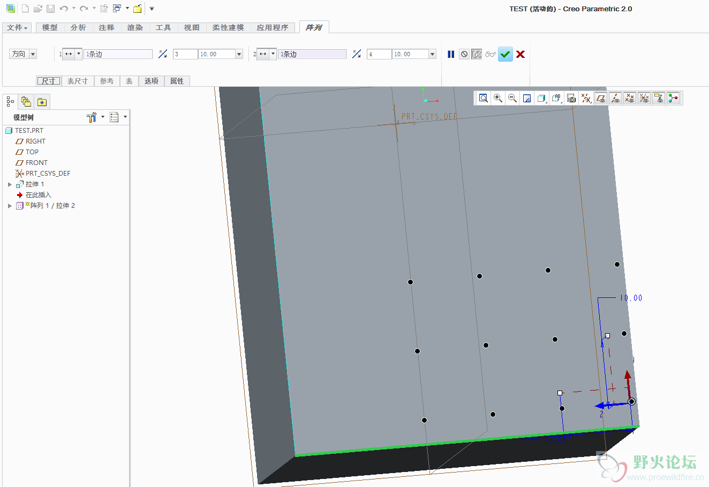The image size is (709, 487).
Task: Click the Regenerate model icon
Action: [x=104, y=9]
